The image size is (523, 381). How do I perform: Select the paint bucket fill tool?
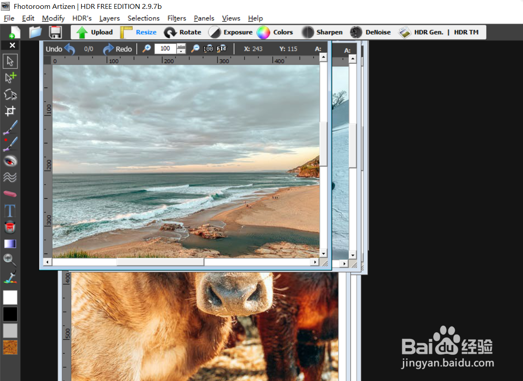tap(10, 227)
